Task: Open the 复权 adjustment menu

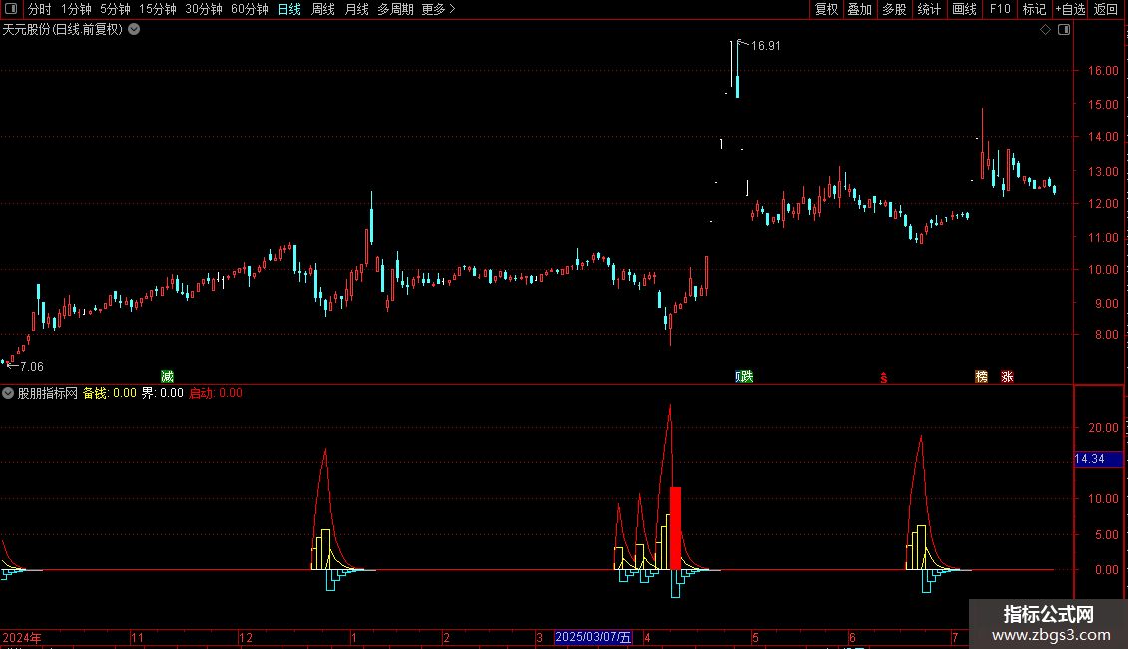Action: [826, 9]
